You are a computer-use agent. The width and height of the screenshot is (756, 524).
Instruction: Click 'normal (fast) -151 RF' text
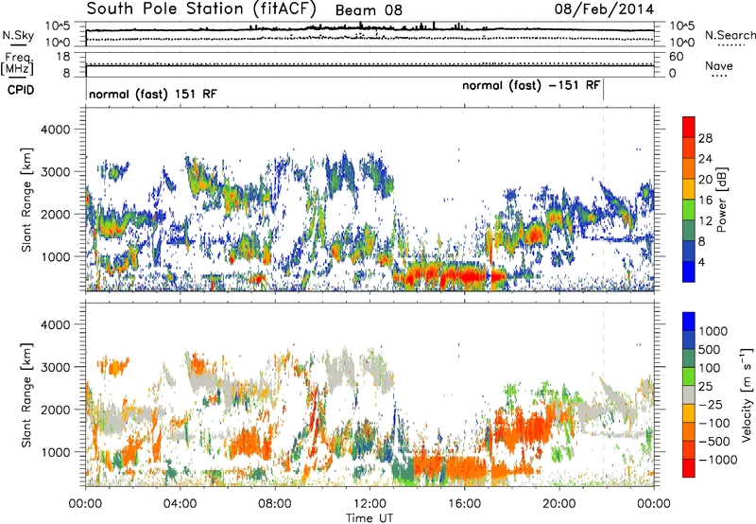tap(531, 85)
